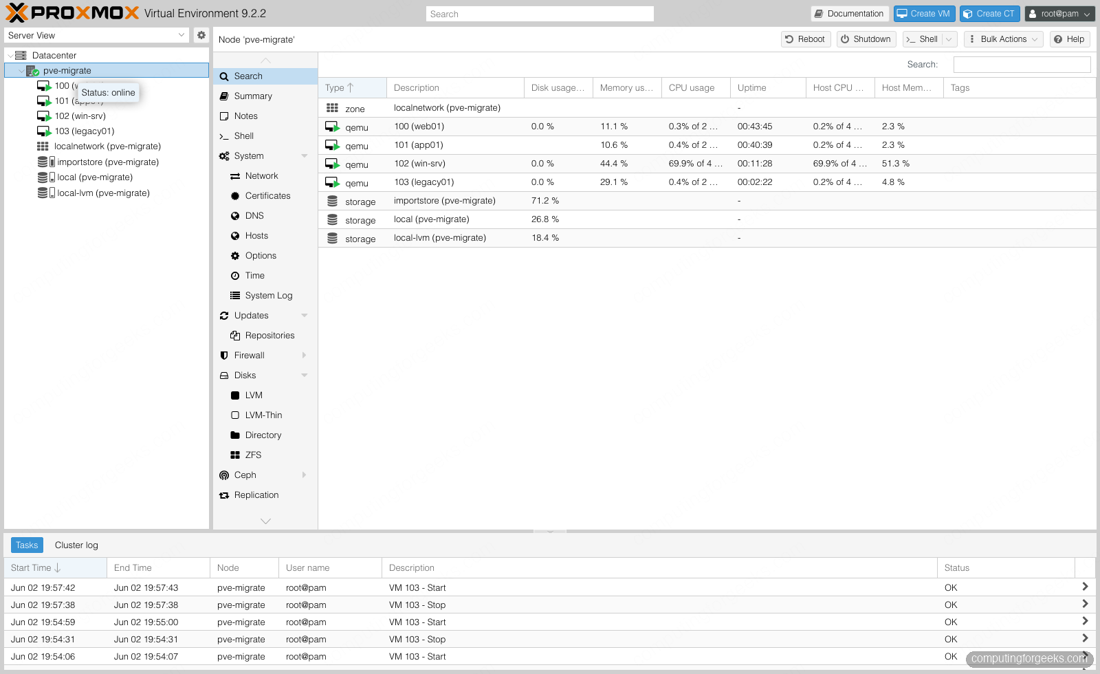Focus the resource Search filter field
Screen dimensions: 1100x674
1022,65
